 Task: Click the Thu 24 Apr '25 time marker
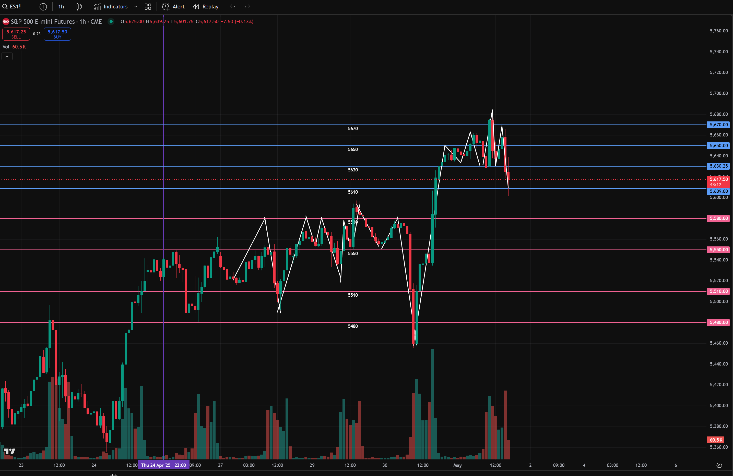(163, 465)
